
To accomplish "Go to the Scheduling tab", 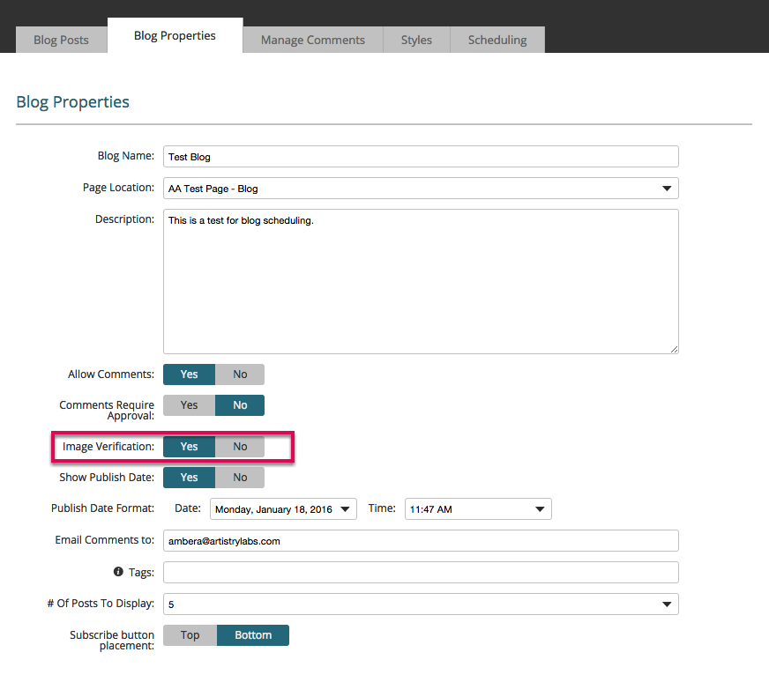I will click(497, 40).
